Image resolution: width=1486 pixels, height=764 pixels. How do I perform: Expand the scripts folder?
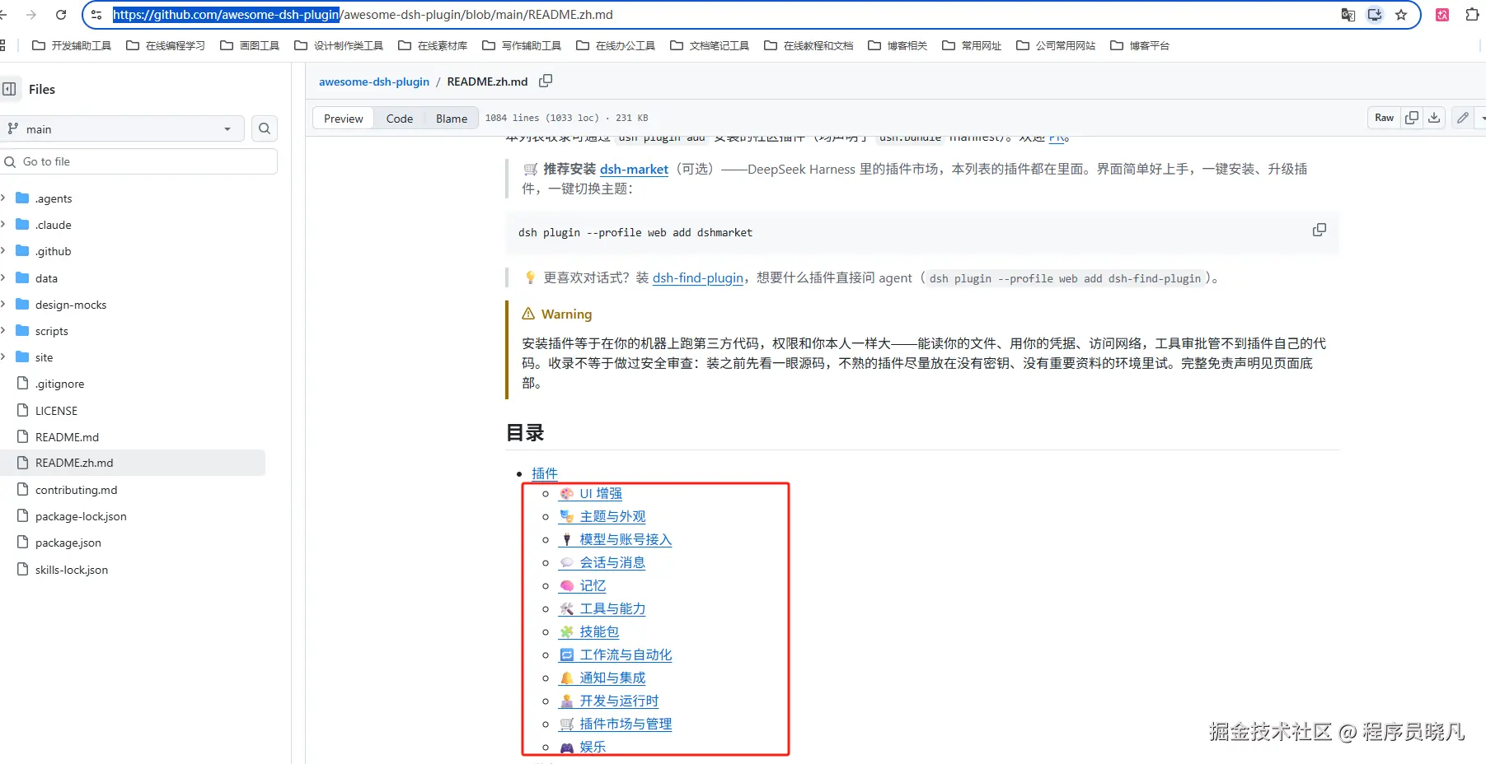pyautogui.click(x=3, y=330)
